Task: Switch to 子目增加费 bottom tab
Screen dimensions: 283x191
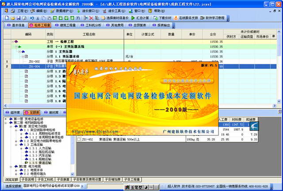Action: (113, 180)
